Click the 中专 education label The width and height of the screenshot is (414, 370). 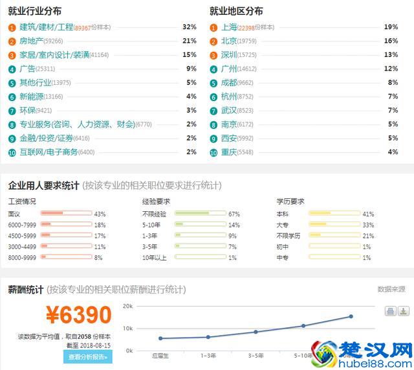(x=283, y=258)
